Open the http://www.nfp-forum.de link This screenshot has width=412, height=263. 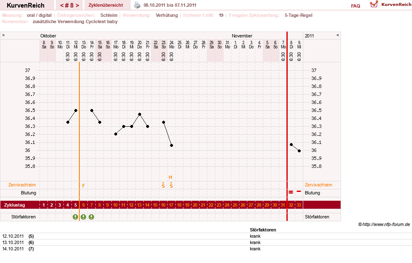tap(386, 224)
